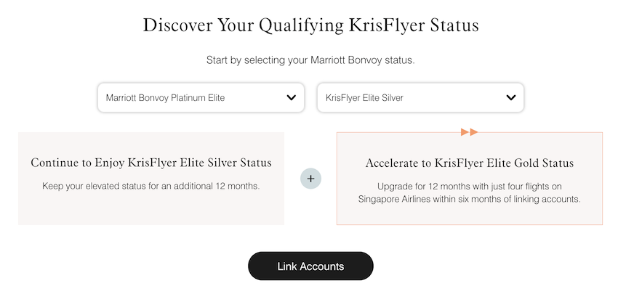Click the chevron in the KrisFlyer Elite Silver selector
Image resolution: width=626 pixels, height=307 pixels.
pyautogui.click(x=510, y=97)
